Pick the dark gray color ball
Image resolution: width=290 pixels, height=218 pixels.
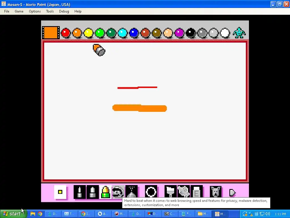coord(202,33)
